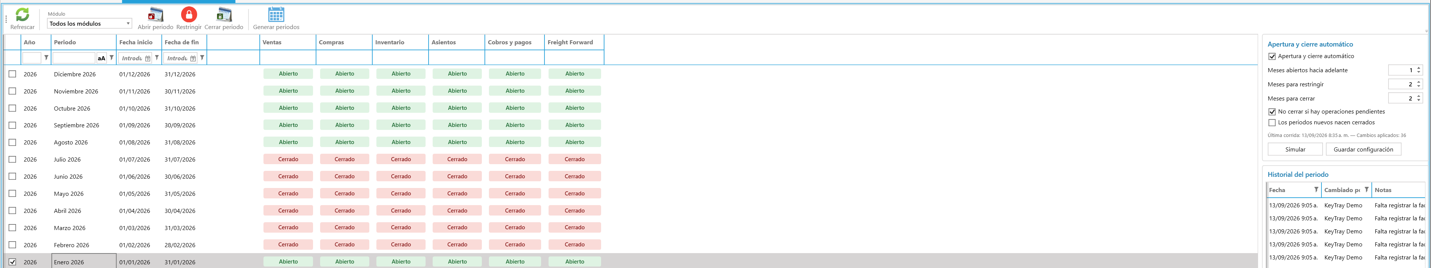Open the Fecha de fin column filter funnel
The image size is (1431, 268).
[x=202, y=58]
